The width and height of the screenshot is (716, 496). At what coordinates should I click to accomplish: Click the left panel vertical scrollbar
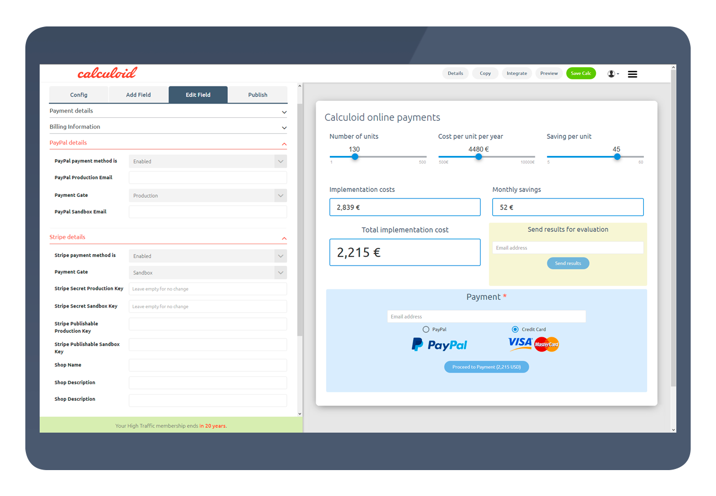pyautogui.click(x=300, y=219)
